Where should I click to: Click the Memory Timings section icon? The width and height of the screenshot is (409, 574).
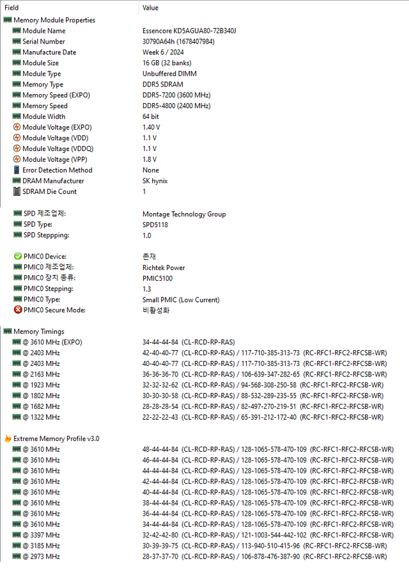pos(8,331)
